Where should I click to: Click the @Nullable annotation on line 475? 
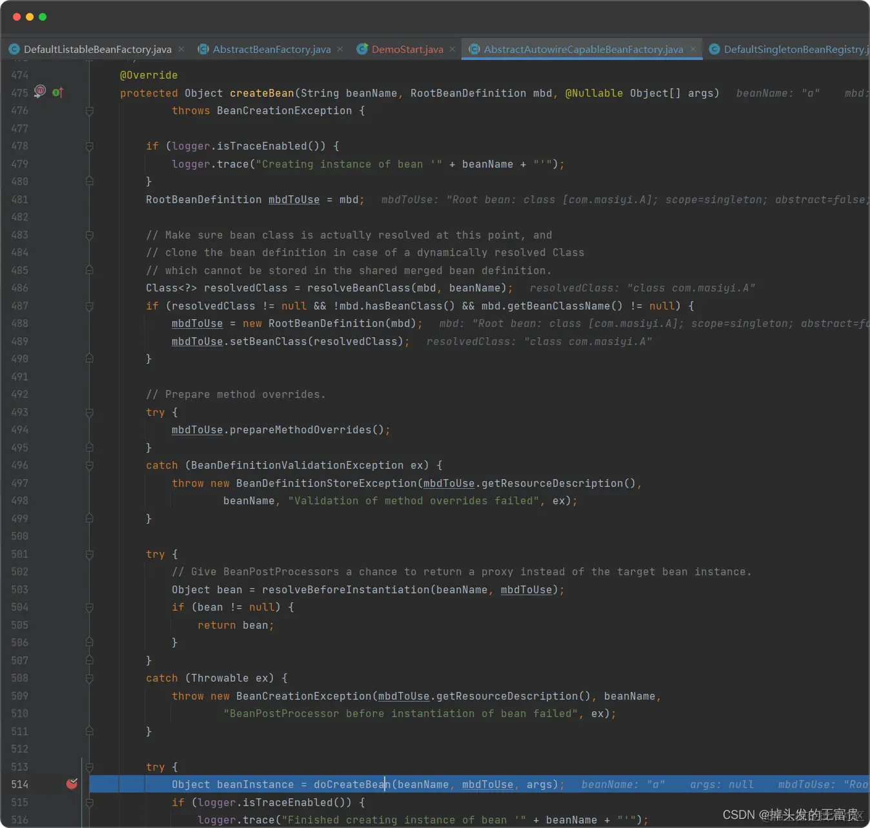[x=594, y=93]
